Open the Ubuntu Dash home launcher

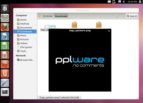pyautogui.click(x=5, y=9)
